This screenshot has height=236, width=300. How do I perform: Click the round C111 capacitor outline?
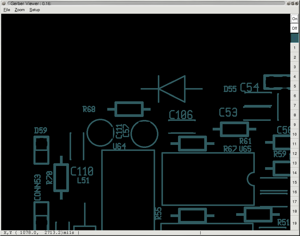pos(100,133)
